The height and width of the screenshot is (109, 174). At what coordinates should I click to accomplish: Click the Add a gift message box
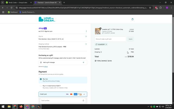click(63, 62)
